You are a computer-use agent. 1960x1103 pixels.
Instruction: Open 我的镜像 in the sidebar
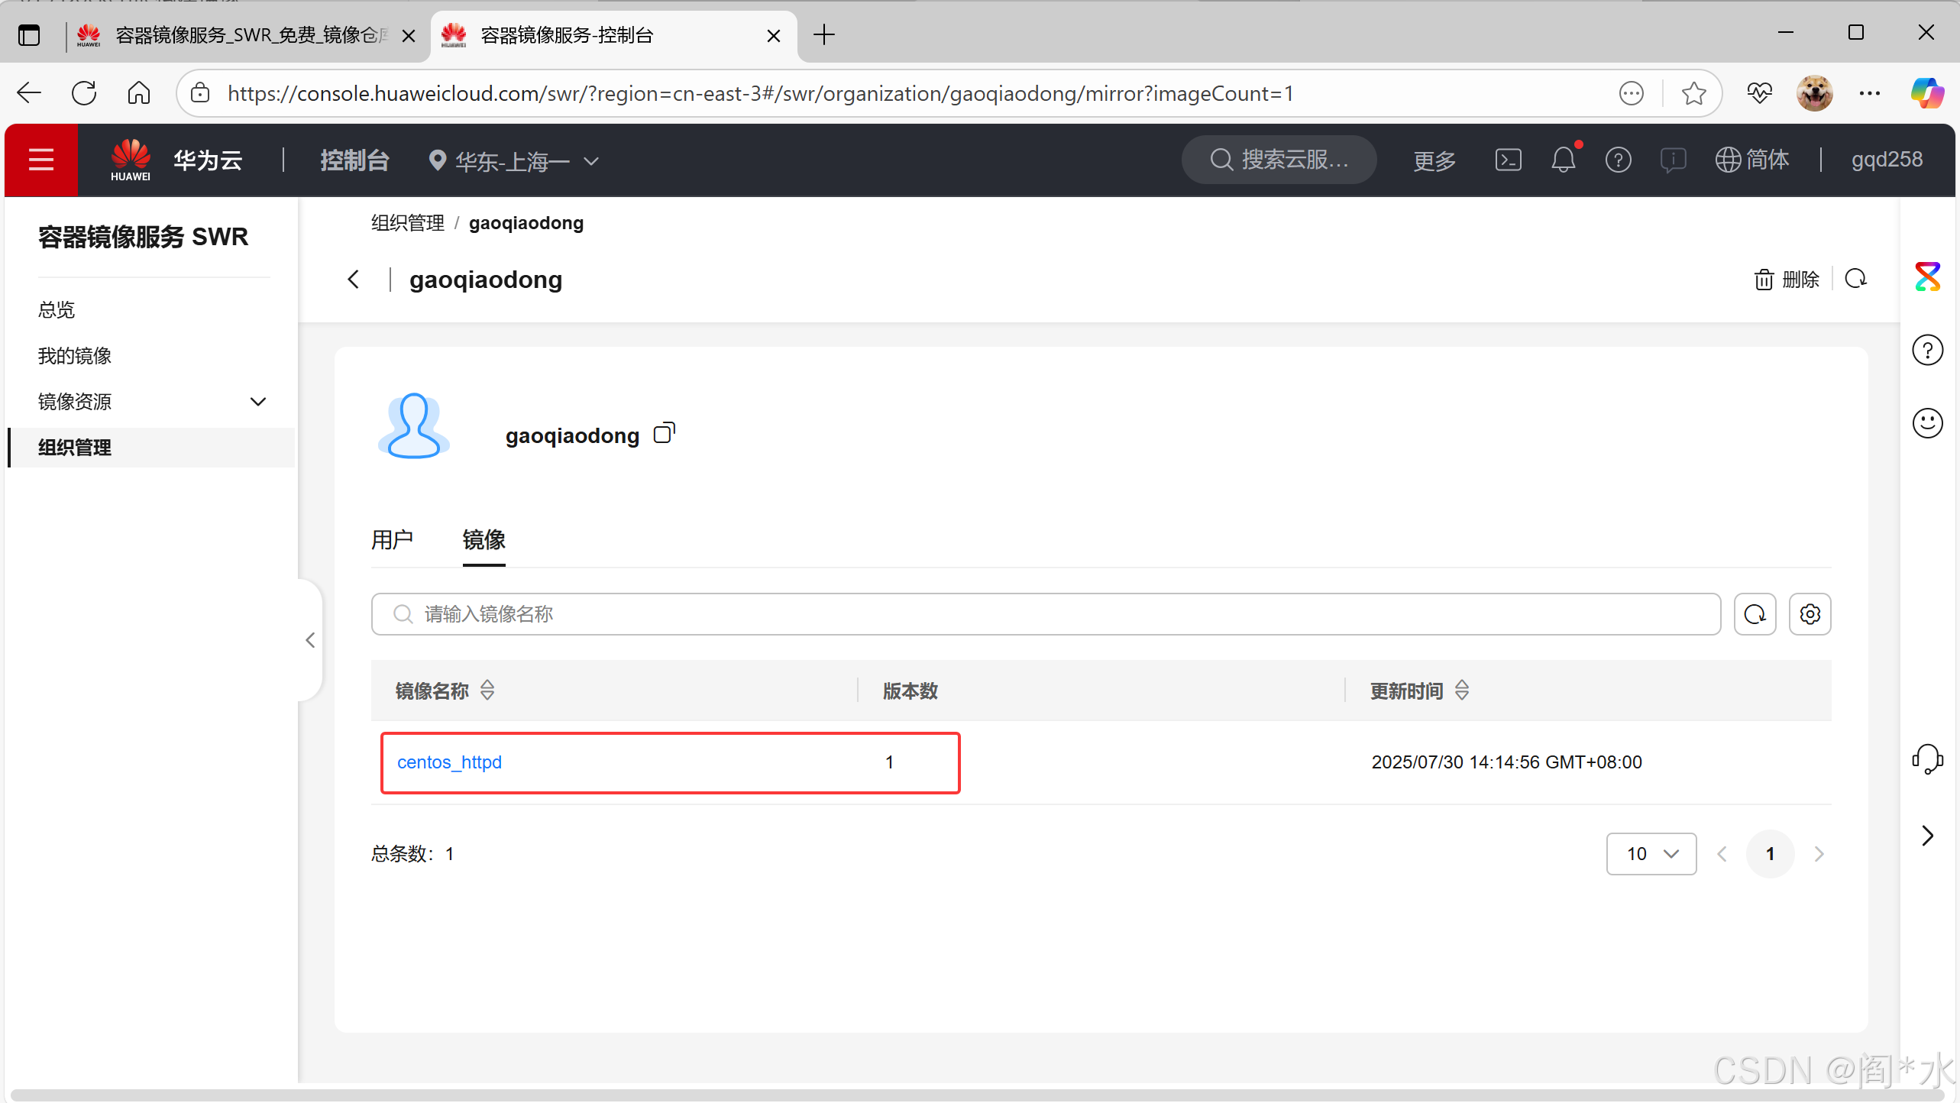coord(75,356)
